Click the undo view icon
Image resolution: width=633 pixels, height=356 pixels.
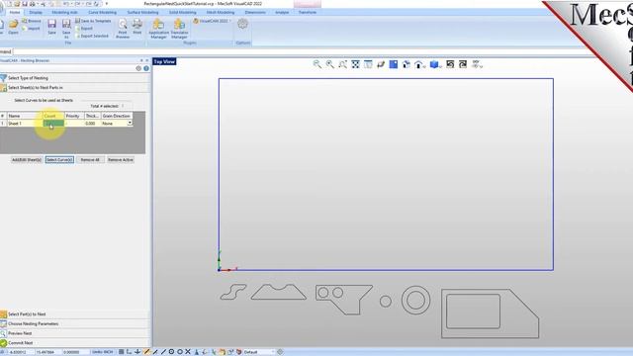tap(450, 64)
